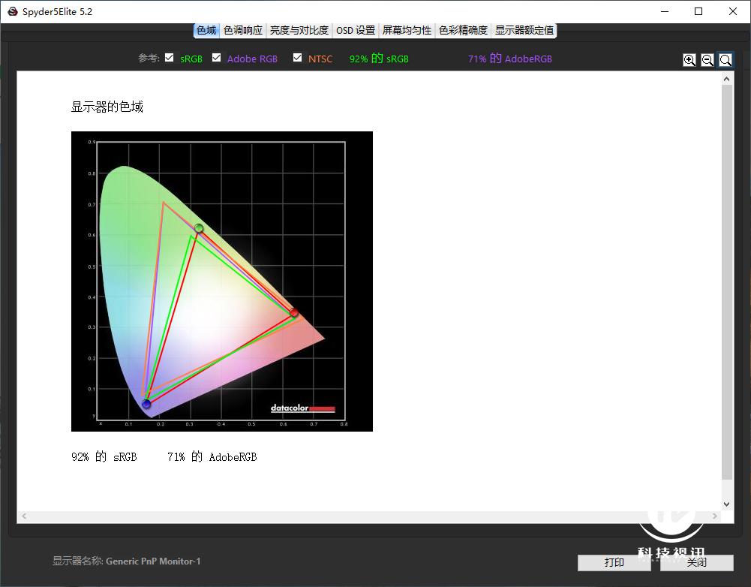This screenshot has height=587, width=751.
Task: Toggle the sRGB reference checkbox
Action: [x=170, y=58]
